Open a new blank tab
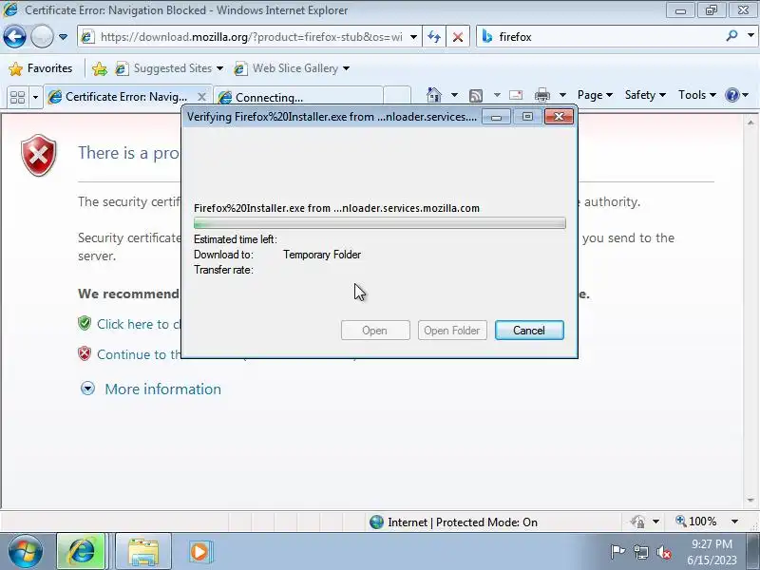 click(397, 96)
